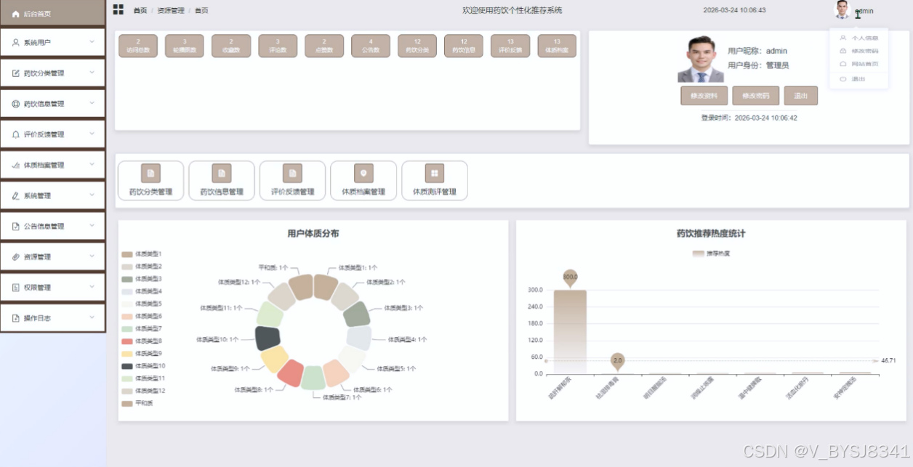Click the 修改密码 button in profile card

(756, 96)
